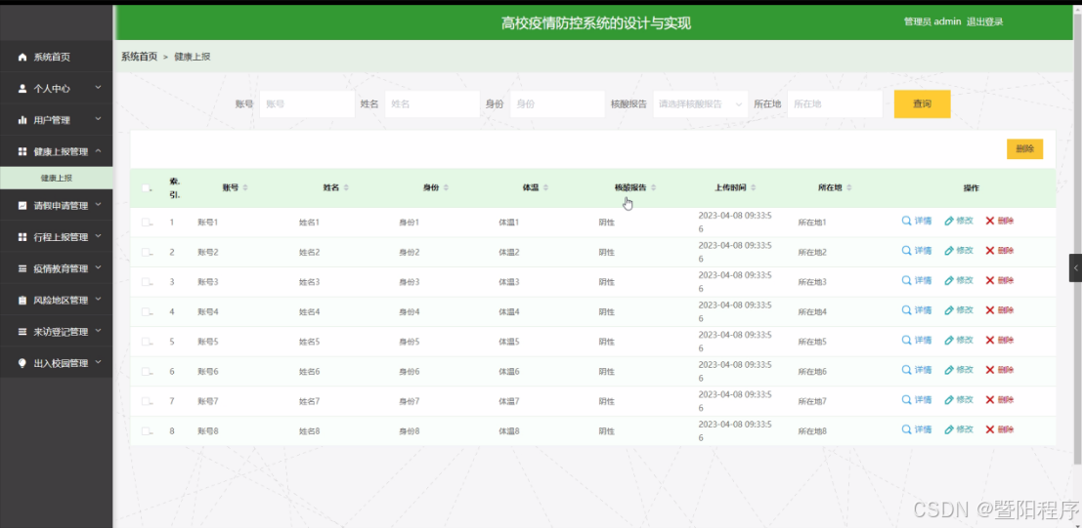Click the pencil edit icon in row 账号5
Image resolution: width=1083 pixels, height=529 pixels.
point(949,341)
